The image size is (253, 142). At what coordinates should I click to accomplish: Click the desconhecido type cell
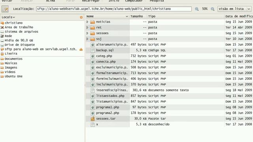159,125
